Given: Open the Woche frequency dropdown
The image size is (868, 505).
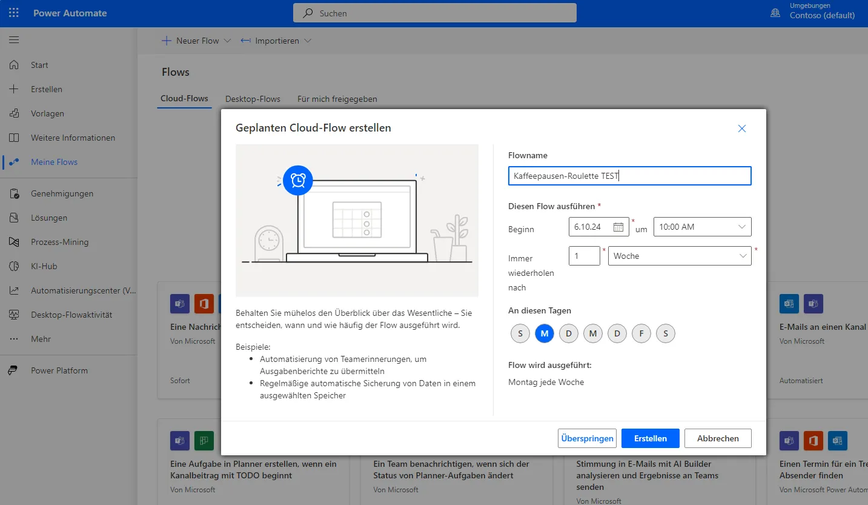Looking at the screenshot, I should 680,256.
